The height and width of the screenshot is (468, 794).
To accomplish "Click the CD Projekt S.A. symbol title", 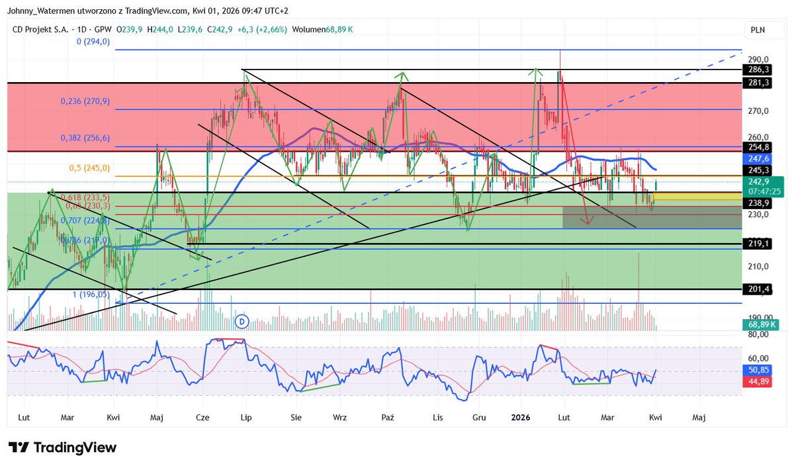I will tap(40, 29).
